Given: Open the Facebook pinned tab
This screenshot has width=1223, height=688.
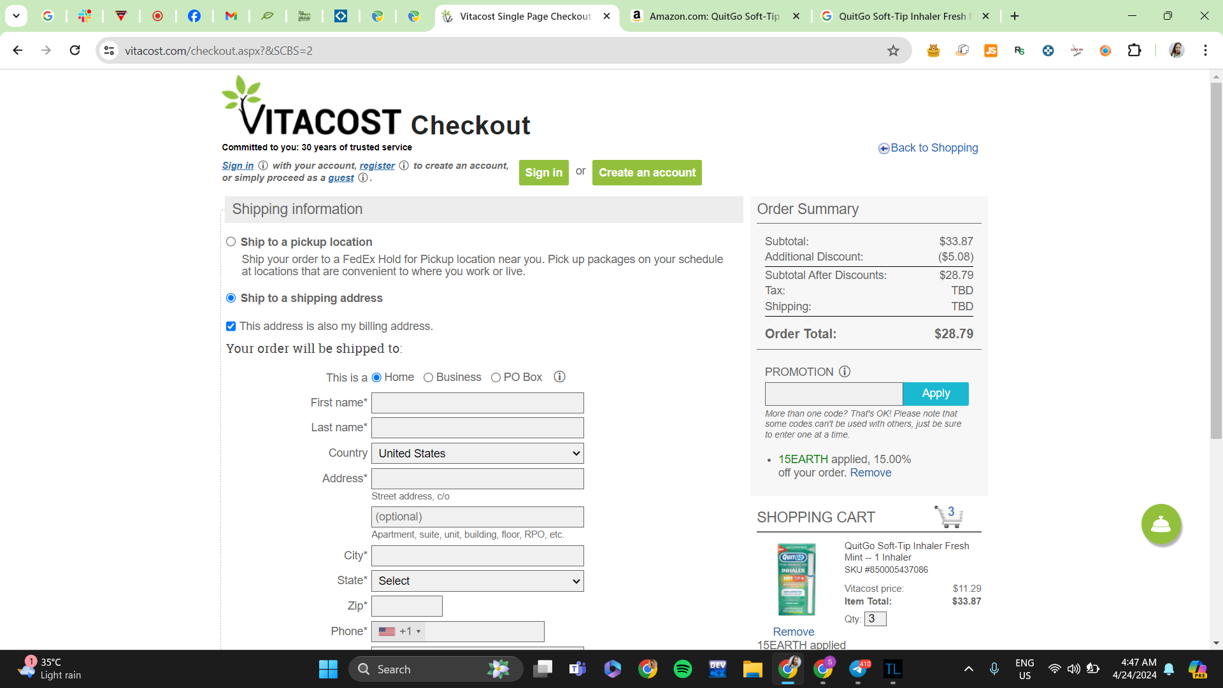Looking at the screenshot, I should click(x=194, y=16).
